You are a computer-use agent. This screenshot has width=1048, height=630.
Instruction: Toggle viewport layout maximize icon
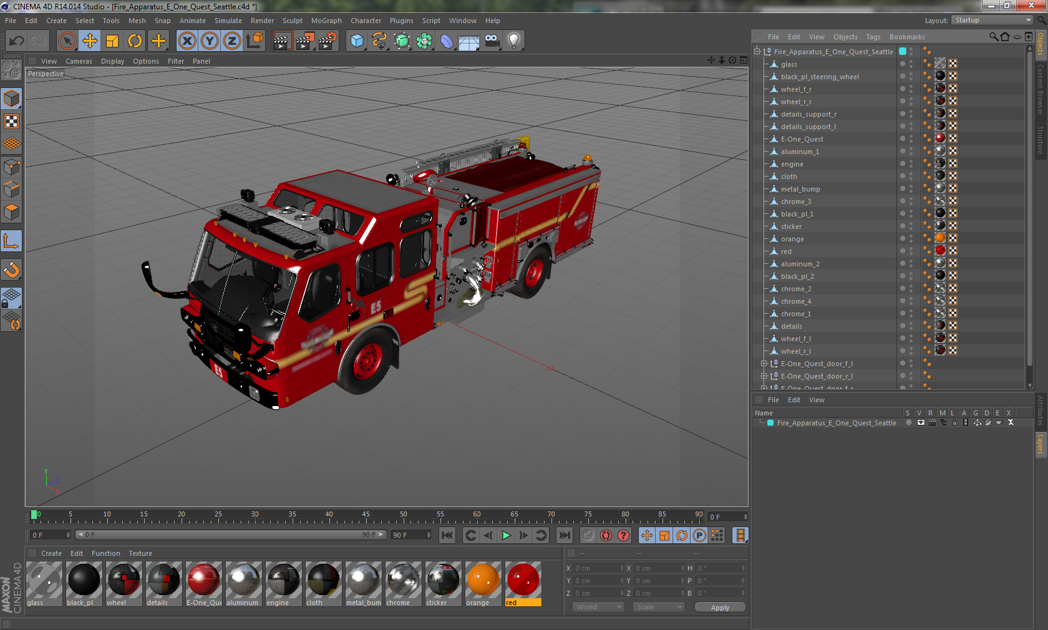(x=743, y=61)
